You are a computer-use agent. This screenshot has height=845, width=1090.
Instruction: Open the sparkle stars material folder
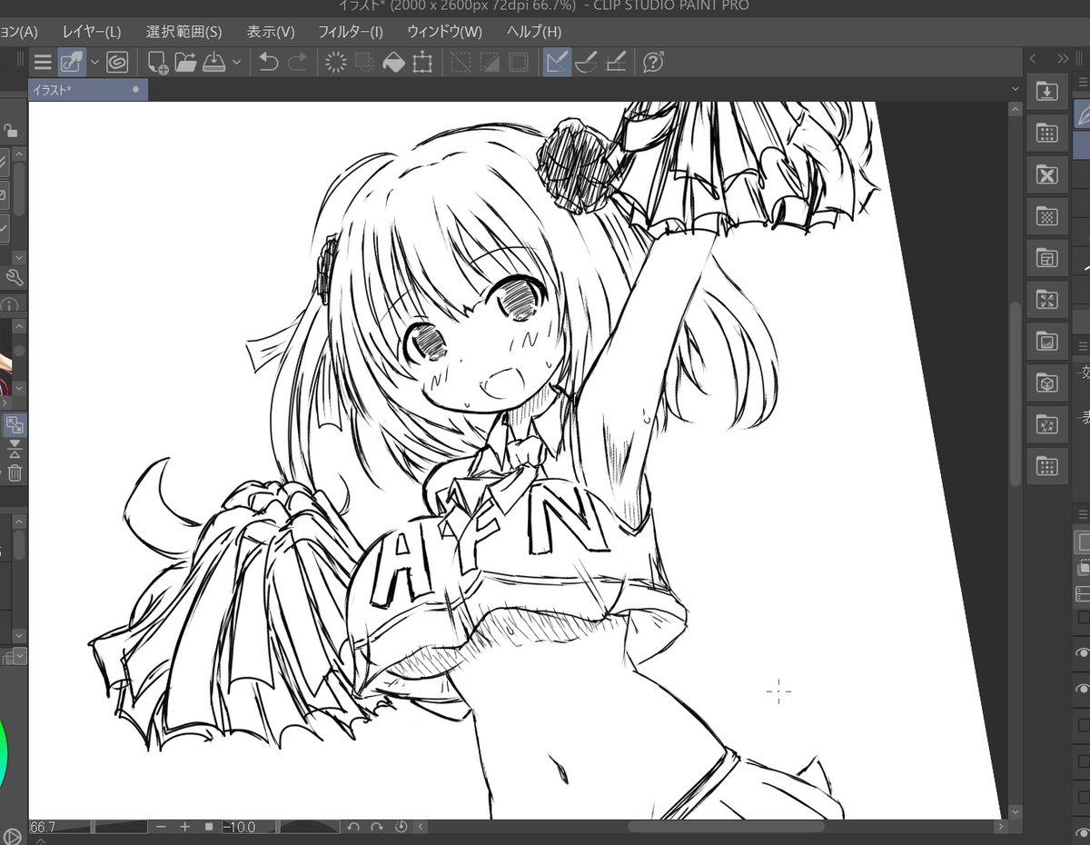[1046, 425]
